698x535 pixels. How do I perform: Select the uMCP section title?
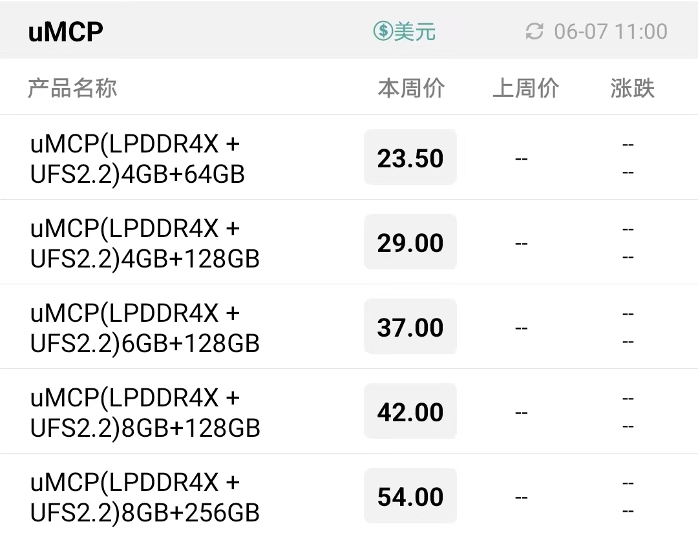(x=65, y=32)
